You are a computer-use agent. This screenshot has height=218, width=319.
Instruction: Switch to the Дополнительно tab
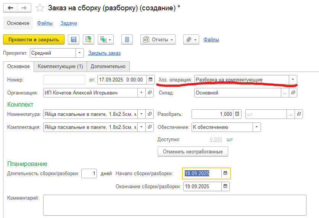pos(108,67)
